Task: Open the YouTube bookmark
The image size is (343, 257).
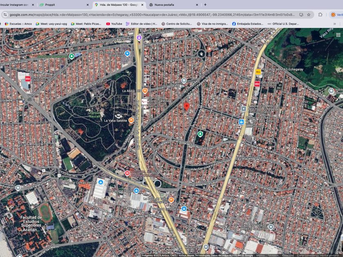Action: point(114,24)
